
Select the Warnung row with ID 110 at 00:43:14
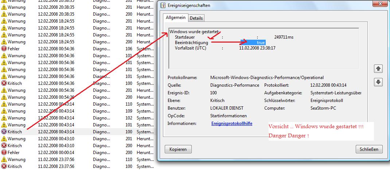(78, 104)
